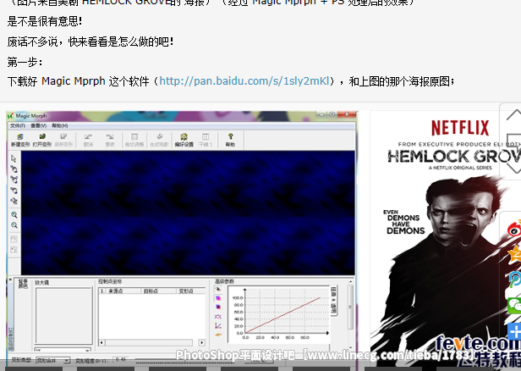Click the red curve in the graph
This screenshot has width=521, height=371.
283,315
